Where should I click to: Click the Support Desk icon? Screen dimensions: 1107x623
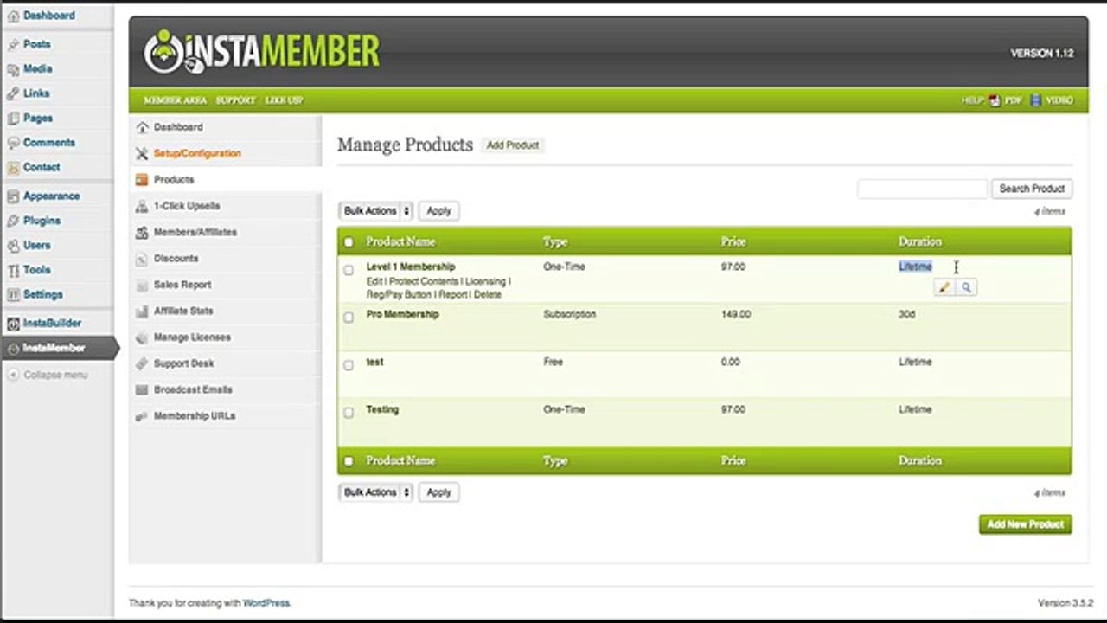click(142, 363)
